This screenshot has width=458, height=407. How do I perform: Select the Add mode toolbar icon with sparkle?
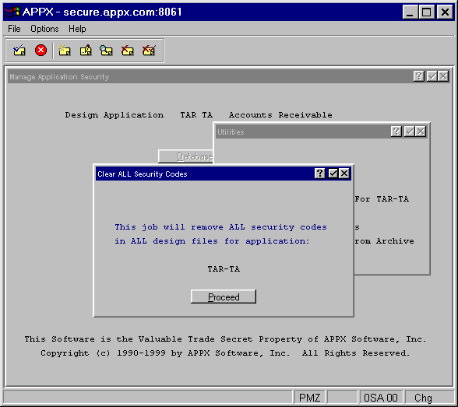pos(64,51)
